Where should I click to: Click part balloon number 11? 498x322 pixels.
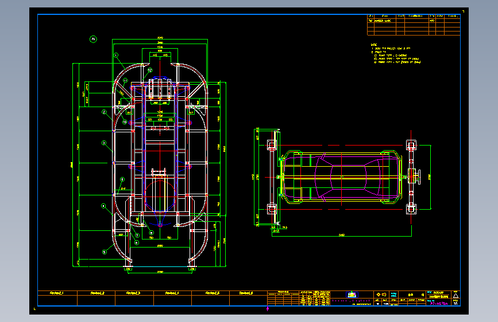point(125,80)
